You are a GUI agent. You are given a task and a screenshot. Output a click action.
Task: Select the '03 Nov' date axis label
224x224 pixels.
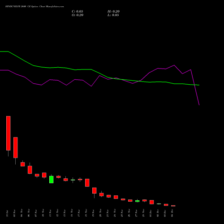point(14,213)
